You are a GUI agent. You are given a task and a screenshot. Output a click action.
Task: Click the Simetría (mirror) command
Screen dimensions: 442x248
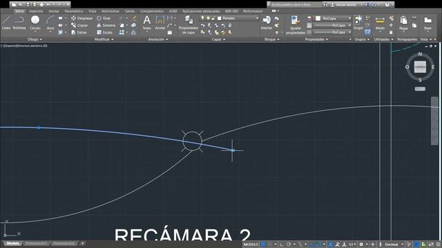click(106, 25)
